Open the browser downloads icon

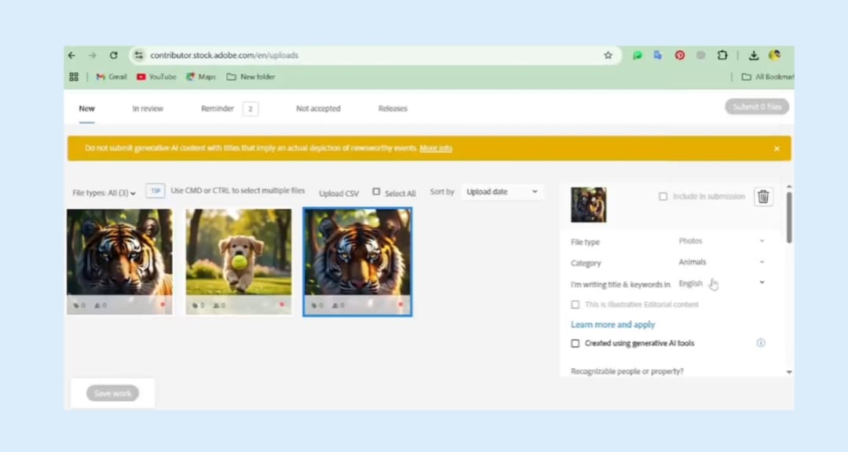(753, 56)
